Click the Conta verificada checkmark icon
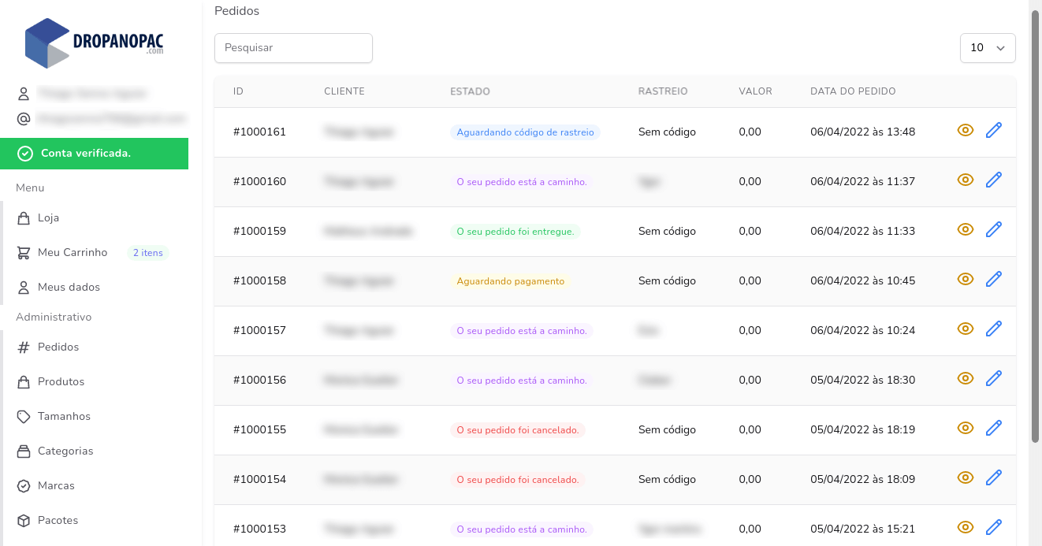This screenshot has width=1042, height=546. [25, 154]
